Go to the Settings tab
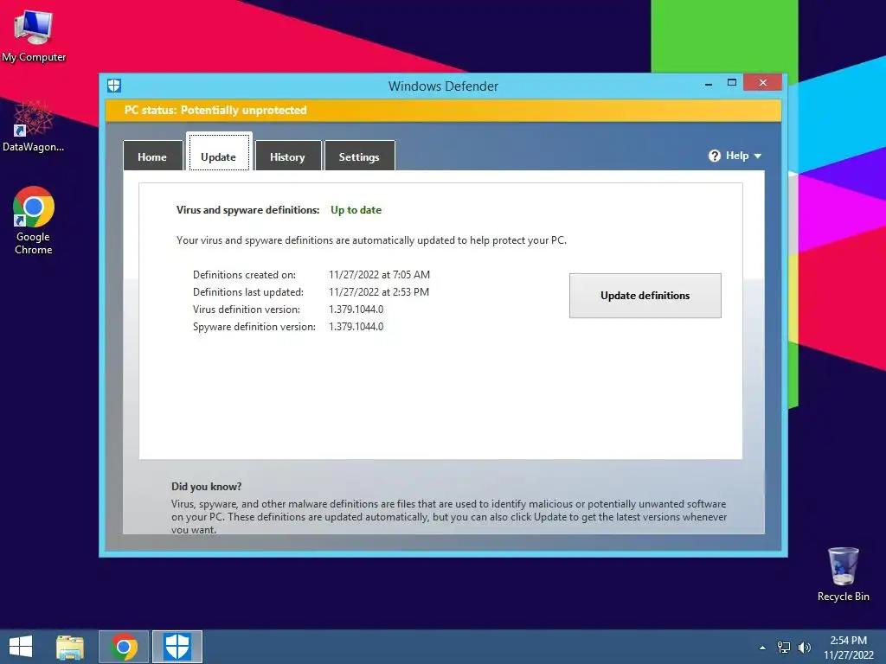The image size is (886, 664). [359, 156]
